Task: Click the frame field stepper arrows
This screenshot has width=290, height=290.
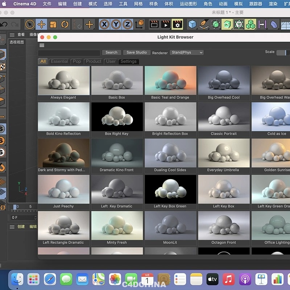Action: pyautogui.click(x=35, y=217)
